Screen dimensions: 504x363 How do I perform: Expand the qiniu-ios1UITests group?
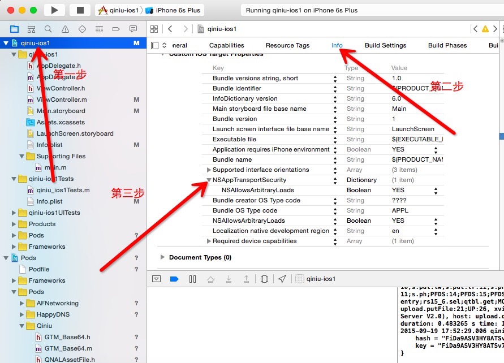click(x=14, y=213)
